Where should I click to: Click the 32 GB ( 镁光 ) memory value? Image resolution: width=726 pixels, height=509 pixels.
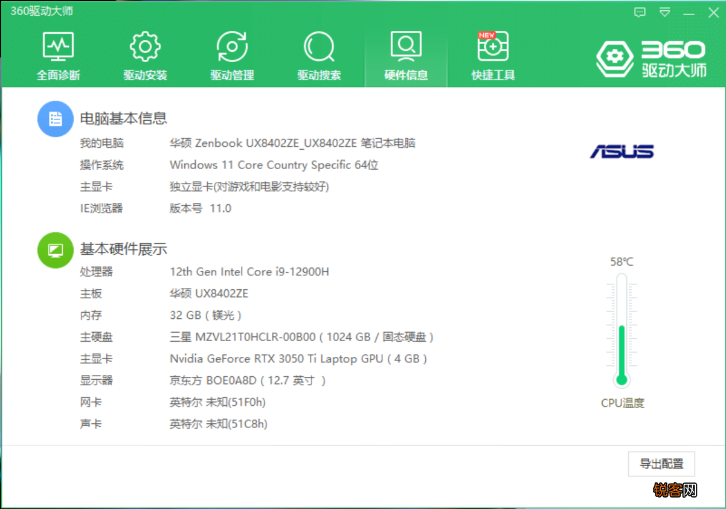[x=206, y=315]
